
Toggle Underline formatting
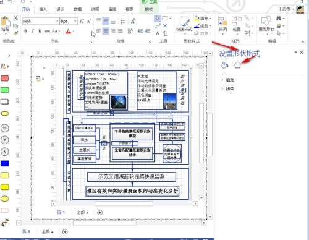[x=40, y=31]
